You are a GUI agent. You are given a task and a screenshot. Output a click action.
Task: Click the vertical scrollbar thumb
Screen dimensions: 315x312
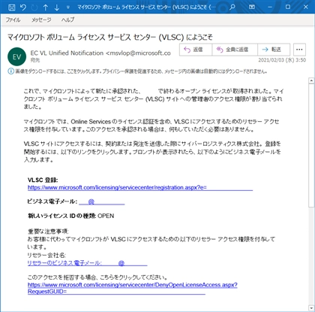[311, 145]
